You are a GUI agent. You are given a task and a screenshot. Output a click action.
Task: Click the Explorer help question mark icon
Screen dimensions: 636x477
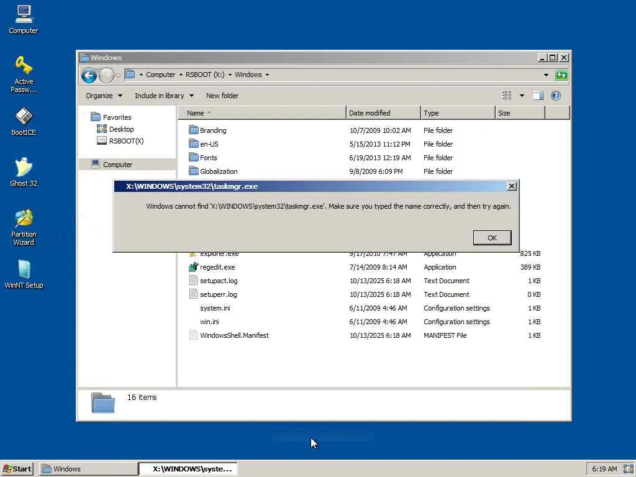tap(556, 96)
